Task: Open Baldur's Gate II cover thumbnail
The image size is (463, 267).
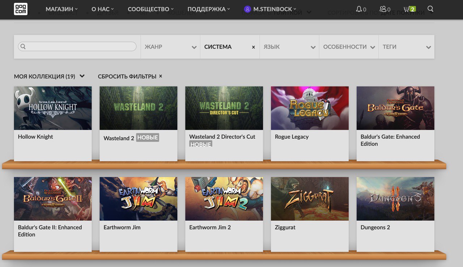Action: click(x=53, y=199)
